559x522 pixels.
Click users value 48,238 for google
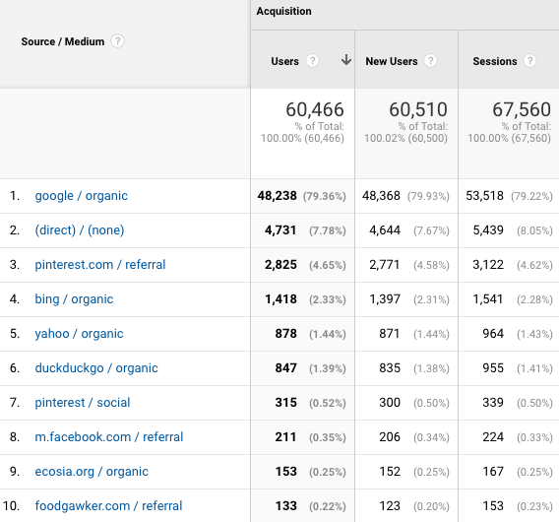coord(277,196)
